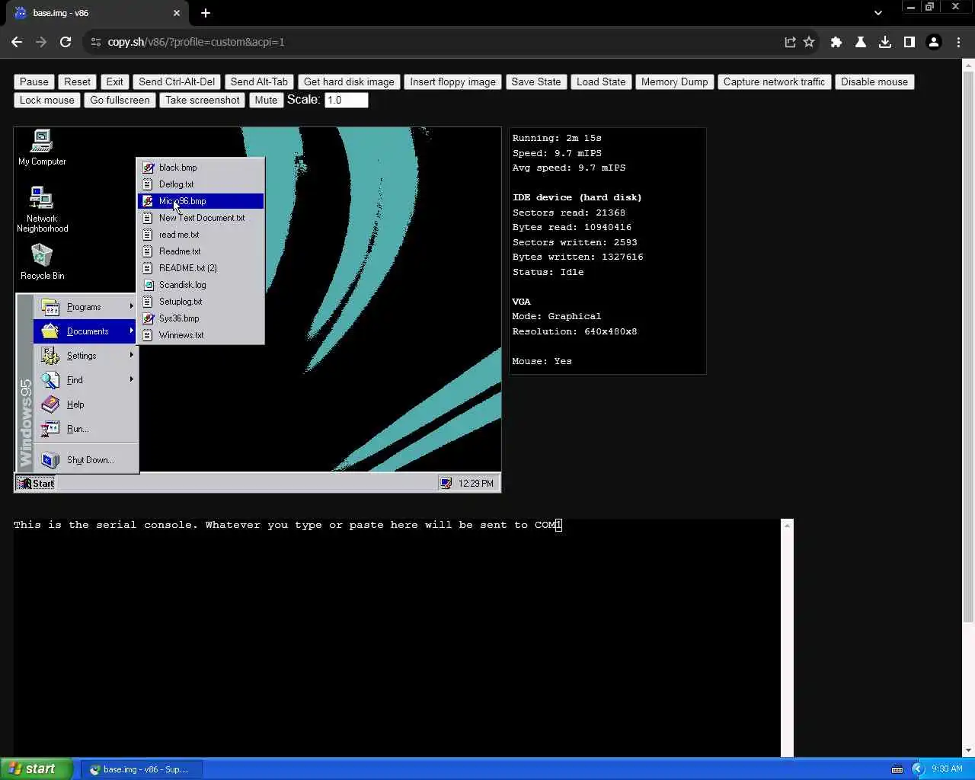Click the Exit button
The height and width of the screenshot is (780, 975).
pyautogui.click(x=114, y=82)
